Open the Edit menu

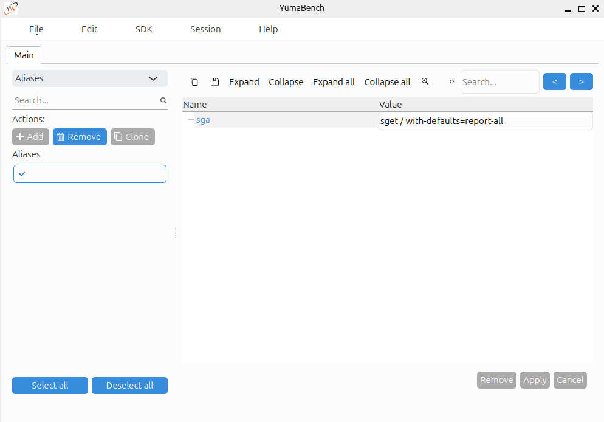point(89,29)
